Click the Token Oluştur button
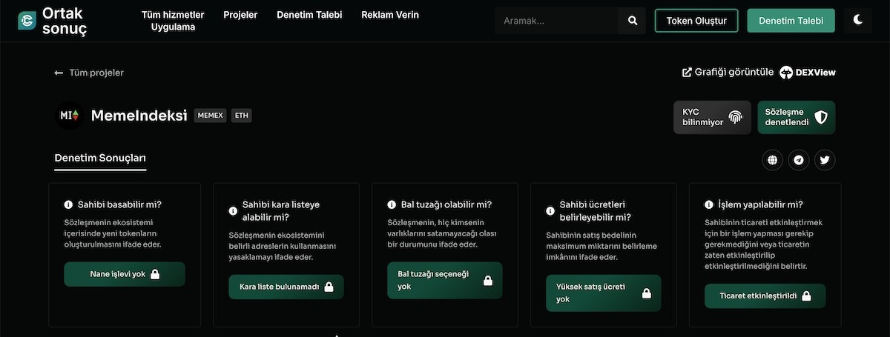Image resolution: width=890 pixels, height=337 pixels. (x=696, y=21)
